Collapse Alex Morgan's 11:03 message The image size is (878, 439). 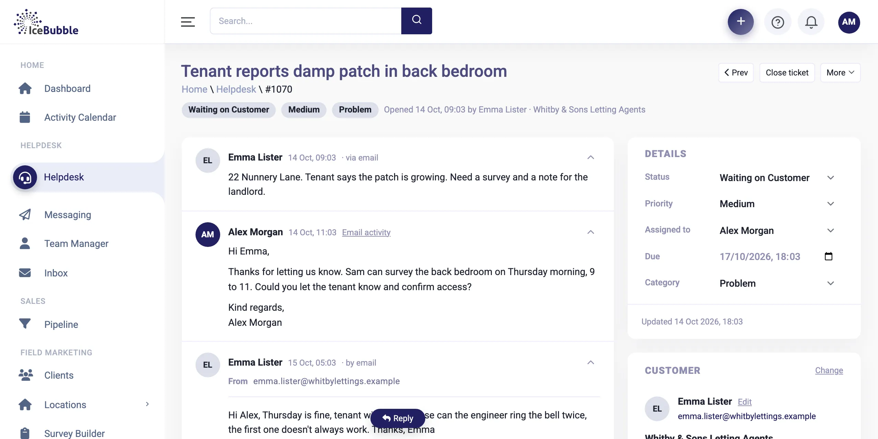591,232
